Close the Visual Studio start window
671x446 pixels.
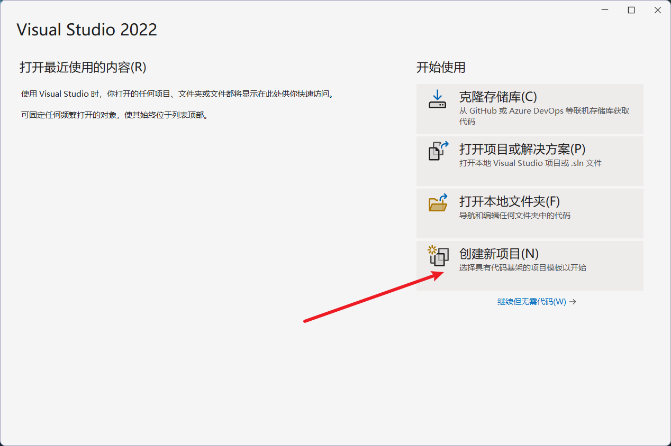pyautogui.click(x=657, y=10)
